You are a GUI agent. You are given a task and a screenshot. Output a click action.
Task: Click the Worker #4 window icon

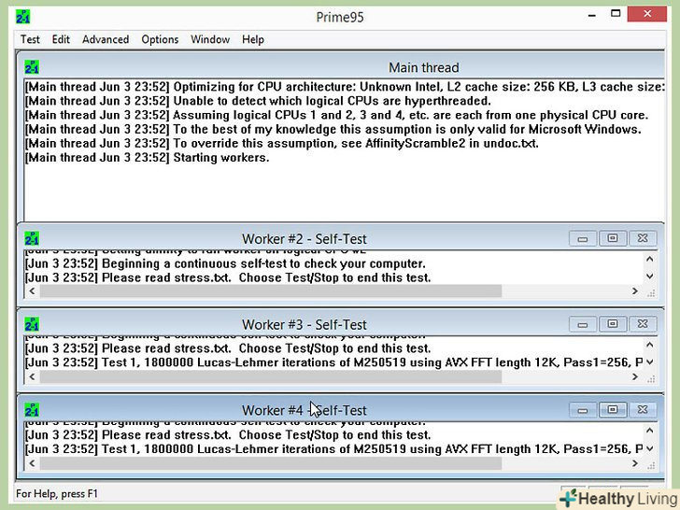click(x=33, y=410)
